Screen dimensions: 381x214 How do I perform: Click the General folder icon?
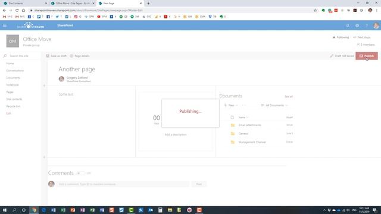coord(233,134)
